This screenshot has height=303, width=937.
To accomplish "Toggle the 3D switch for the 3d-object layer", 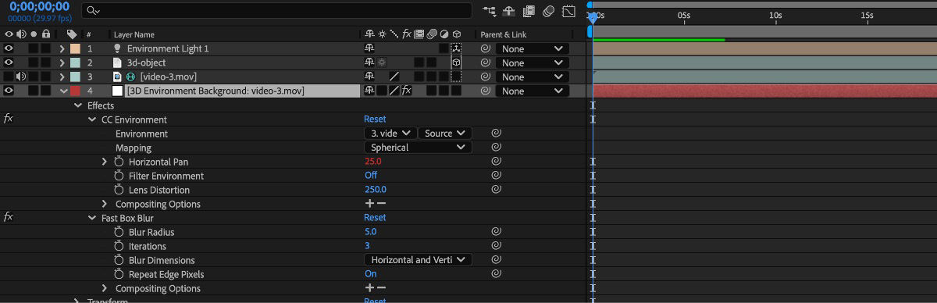I will pos(457,62).
